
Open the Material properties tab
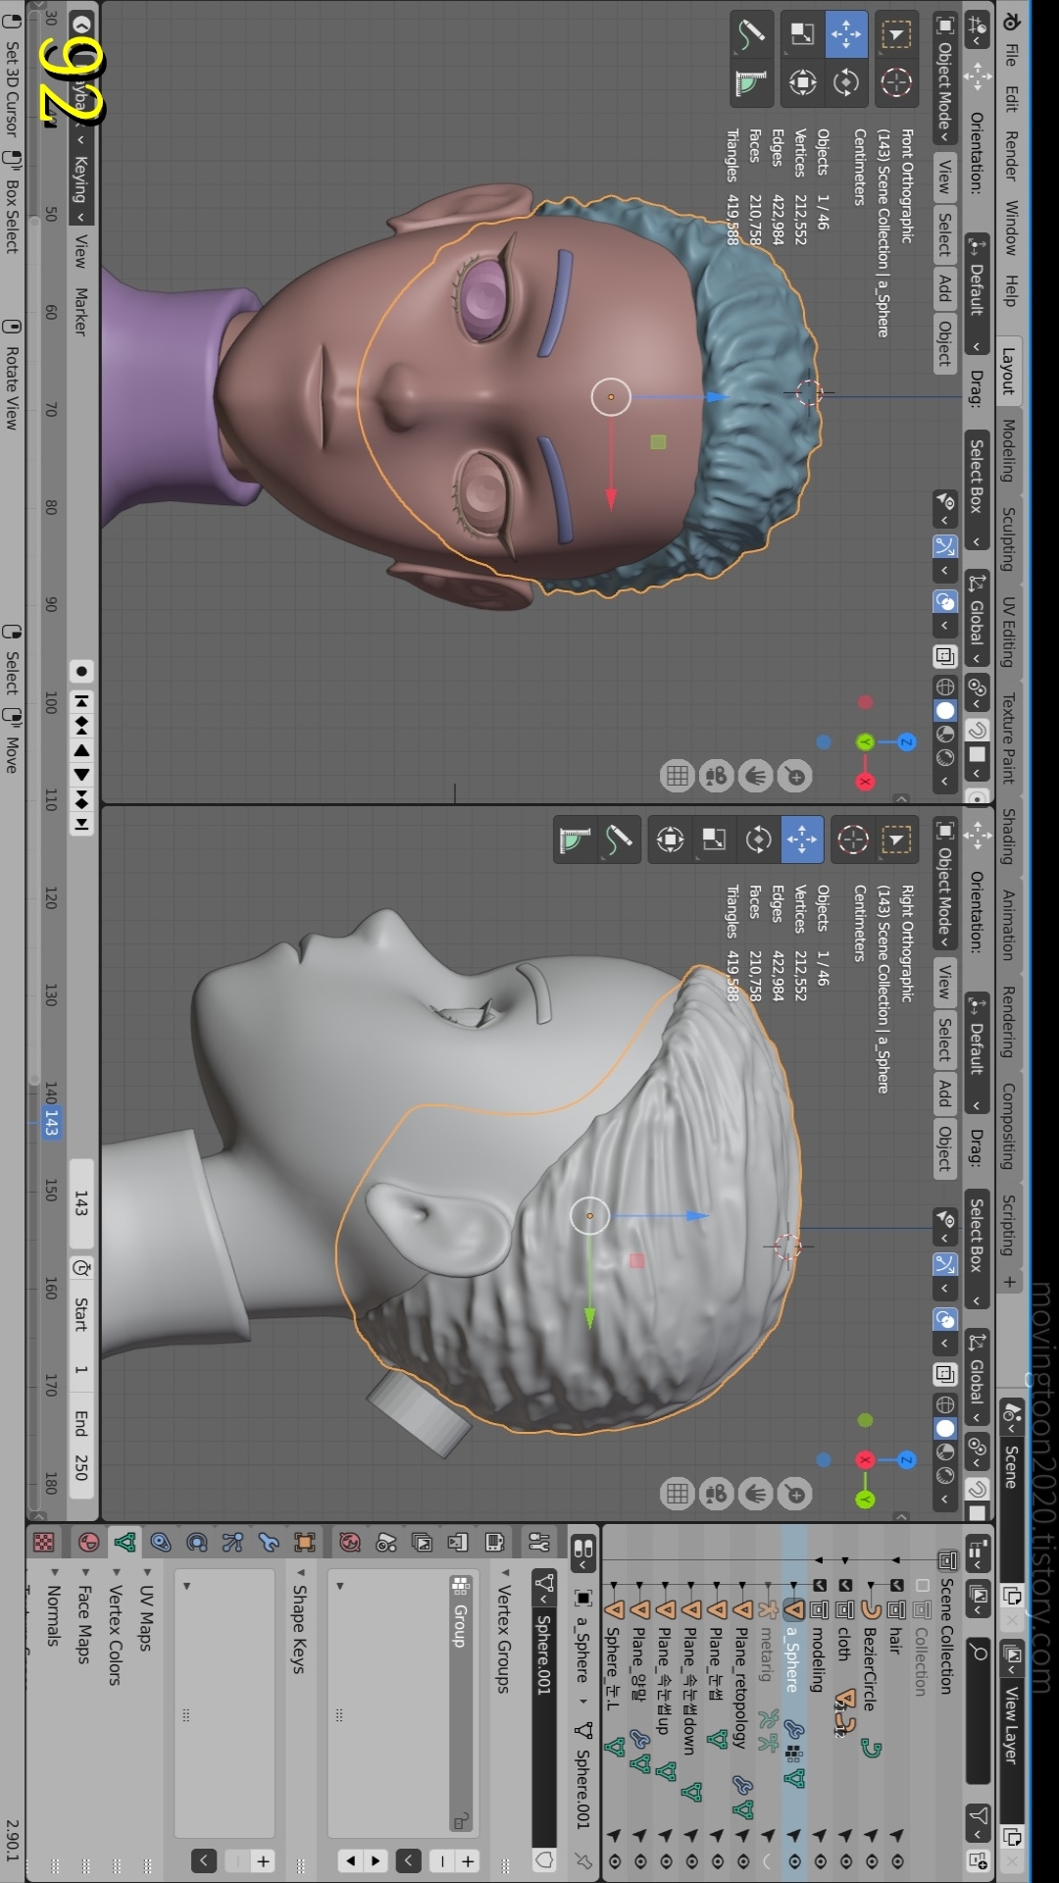(89, 1543)
